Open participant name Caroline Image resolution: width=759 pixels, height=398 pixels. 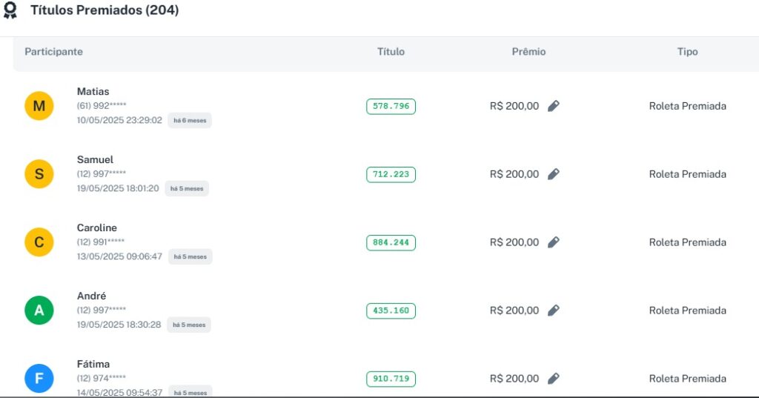(97, 228)
